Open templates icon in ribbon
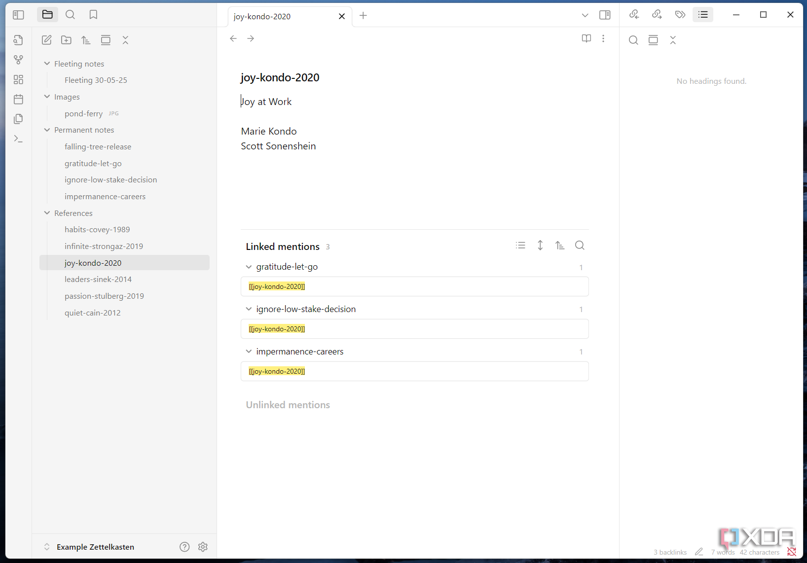 [x=18, y=119]
